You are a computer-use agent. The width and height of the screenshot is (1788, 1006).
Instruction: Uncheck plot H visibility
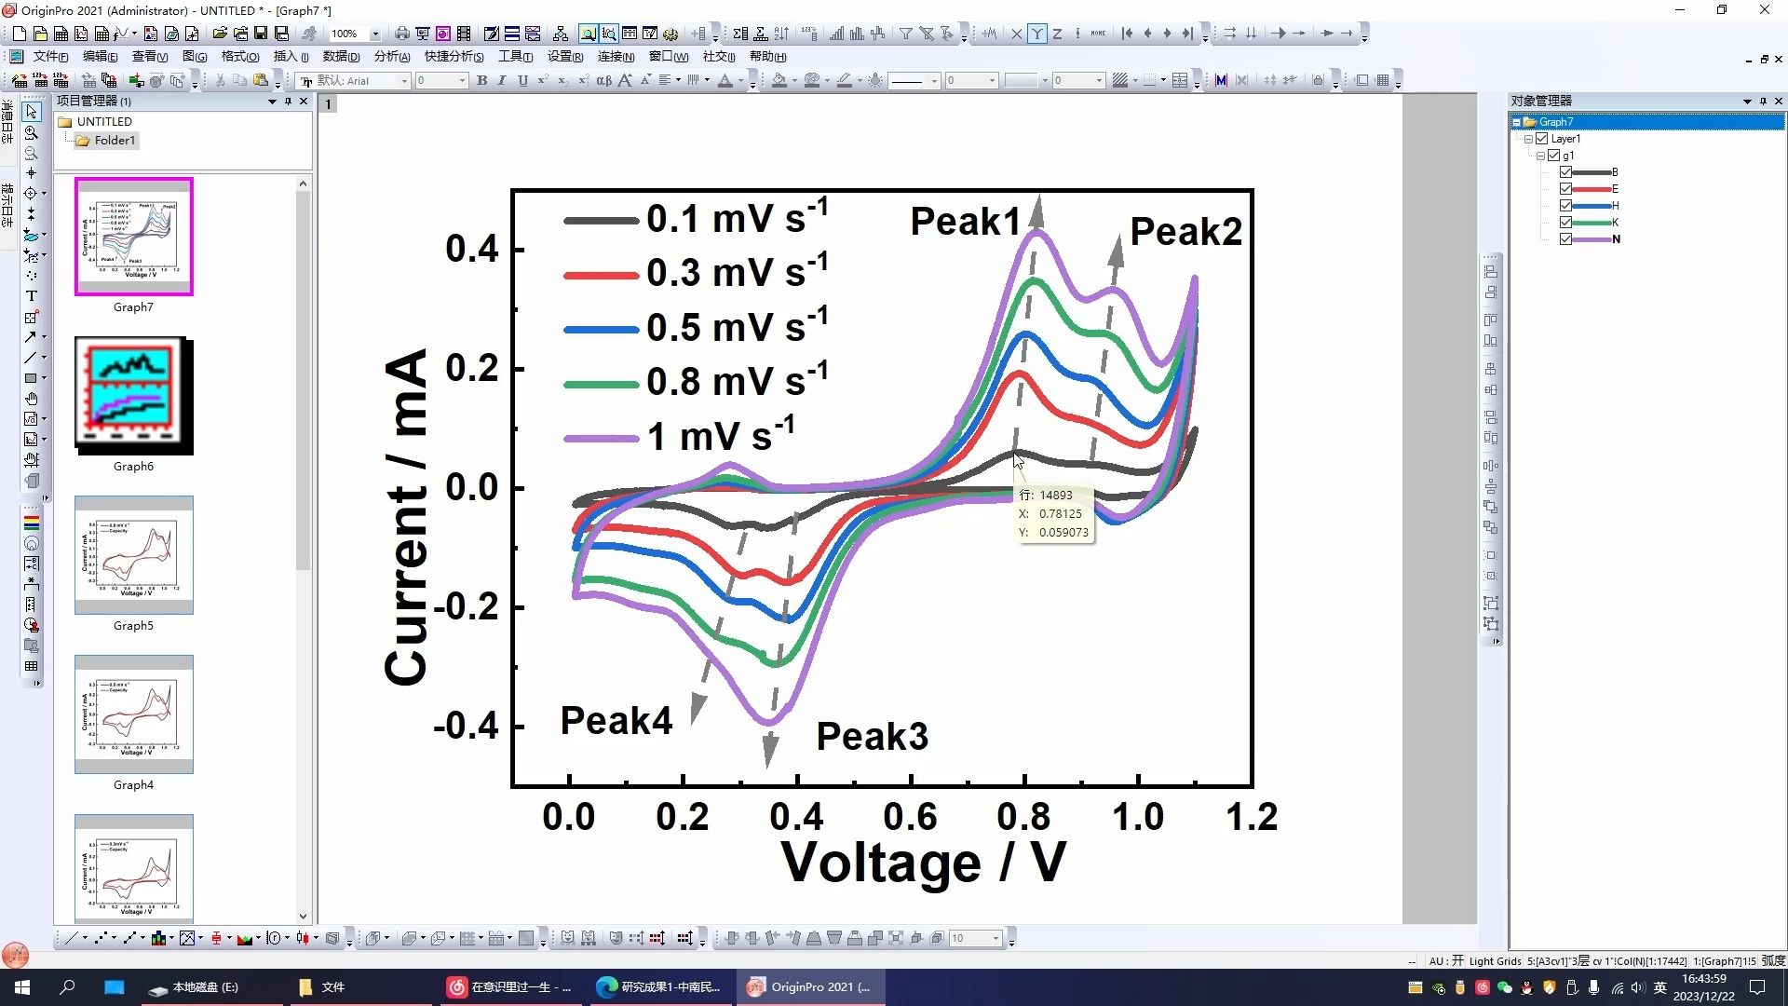pos(1566,206)
